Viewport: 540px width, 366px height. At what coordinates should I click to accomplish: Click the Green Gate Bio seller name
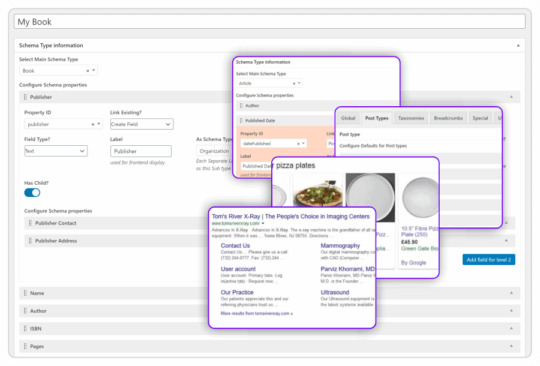(419, 248)
